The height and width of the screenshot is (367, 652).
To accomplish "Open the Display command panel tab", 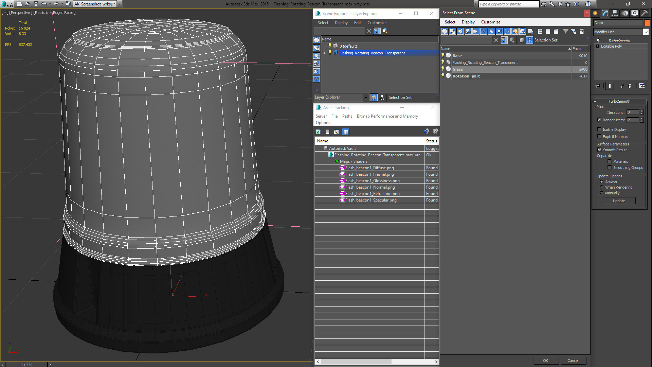I will coord(634,13).
